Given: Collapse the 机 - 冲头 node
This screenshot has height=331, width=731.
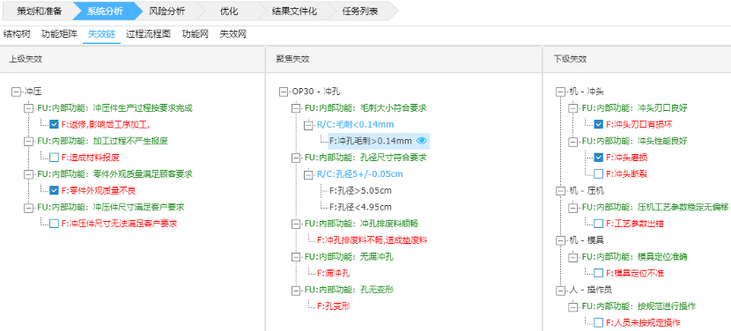Looking at the screenshot, I should pos(561,92).
